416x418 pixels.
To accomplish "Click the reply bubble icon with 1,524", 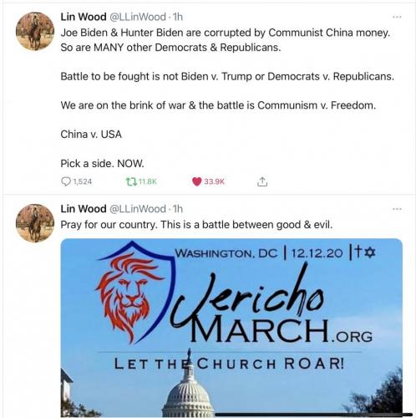I will [x=66, y=181].
